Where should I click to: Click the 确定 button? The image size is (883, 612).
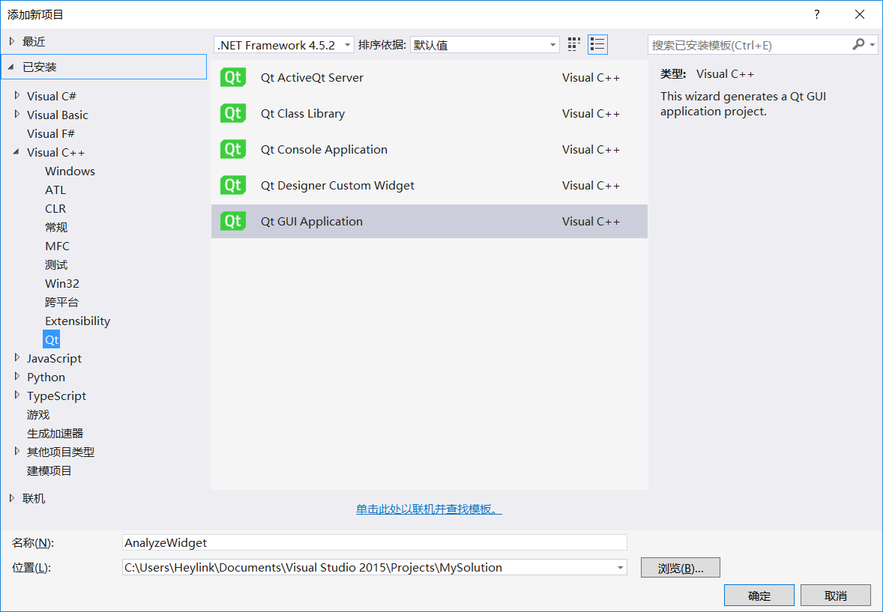(759, 595)
